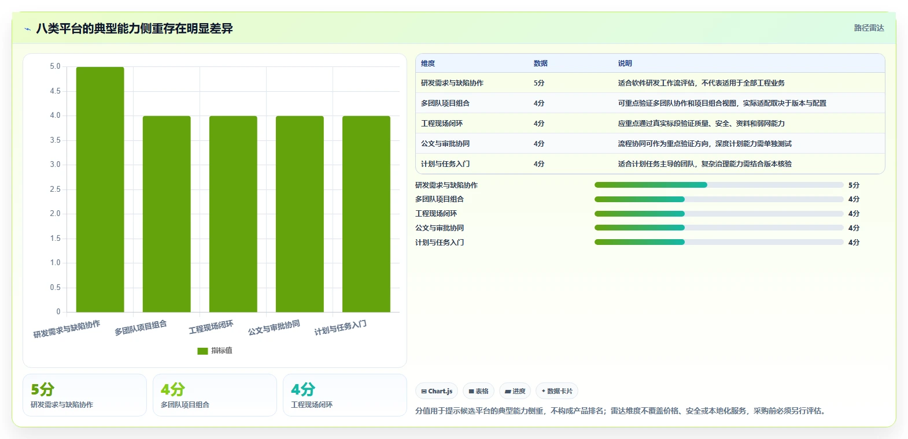Click the 公文与审批协同 bar in the chart

(300, 214)
